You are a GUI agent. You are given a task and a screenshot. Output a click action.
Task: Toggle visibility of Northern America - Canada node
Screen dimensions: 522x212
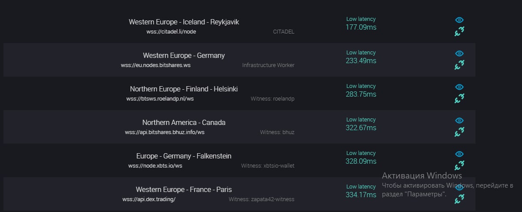tap(459, 121)
